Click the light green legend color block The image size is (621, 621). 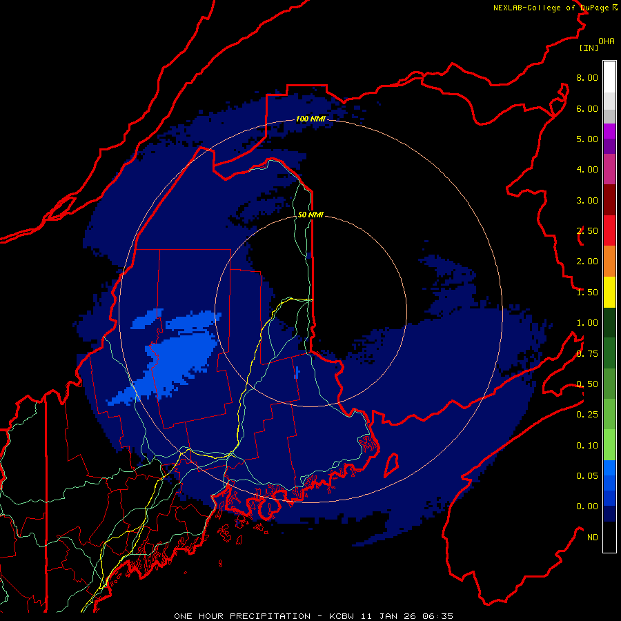pos(609,445)
